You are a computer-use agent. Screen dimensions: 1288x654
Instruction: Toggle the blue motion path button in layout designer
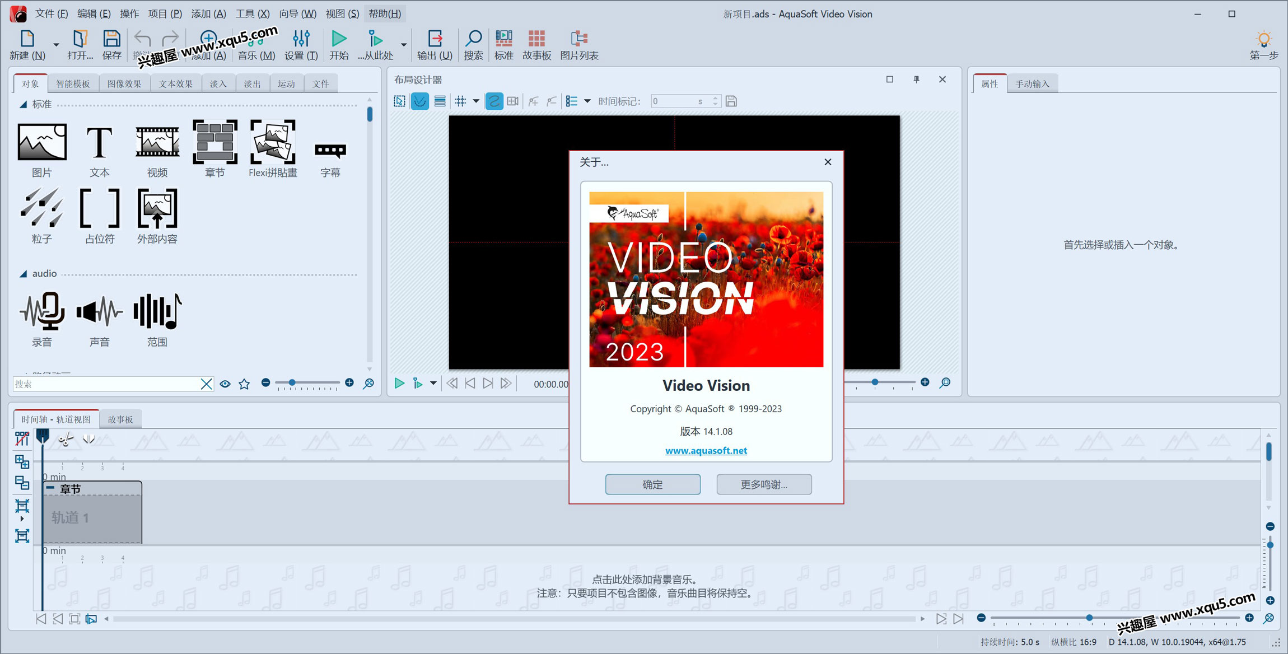(x=494, y=101)
